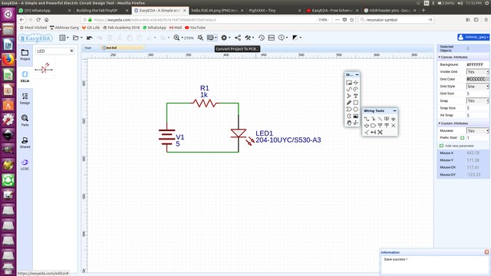Screen dimensions: 491x276
Task: Open the settings gear menu
Action: tap(226, 38)
